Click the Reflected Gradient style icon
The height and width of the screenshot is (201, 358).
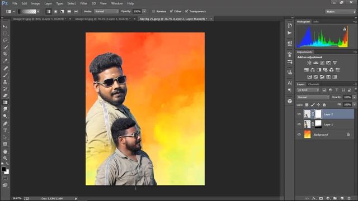click(69, 11)
